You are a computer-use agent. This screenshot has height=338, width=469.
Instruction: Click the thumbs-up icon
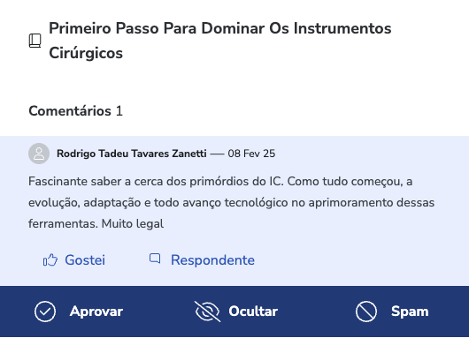tap(50, 259)
